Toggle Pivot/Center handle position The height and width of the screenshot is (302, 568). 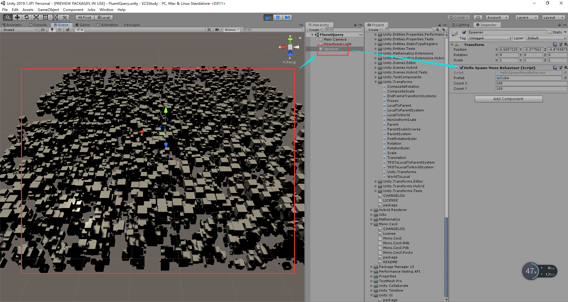(x=85, y=17)
